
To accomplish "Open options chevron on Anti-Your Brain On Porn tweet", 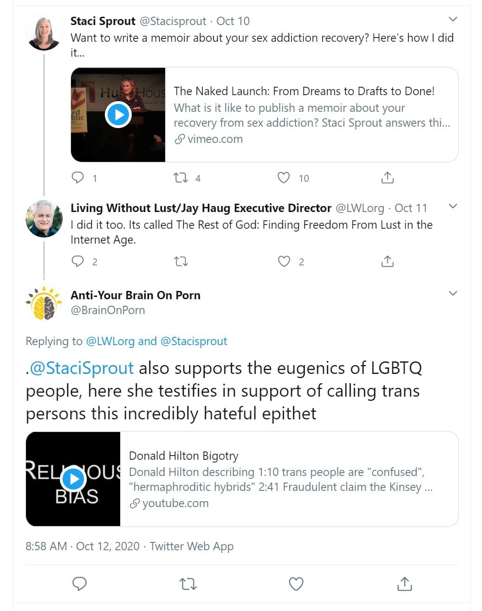I will tap(453, 293).
